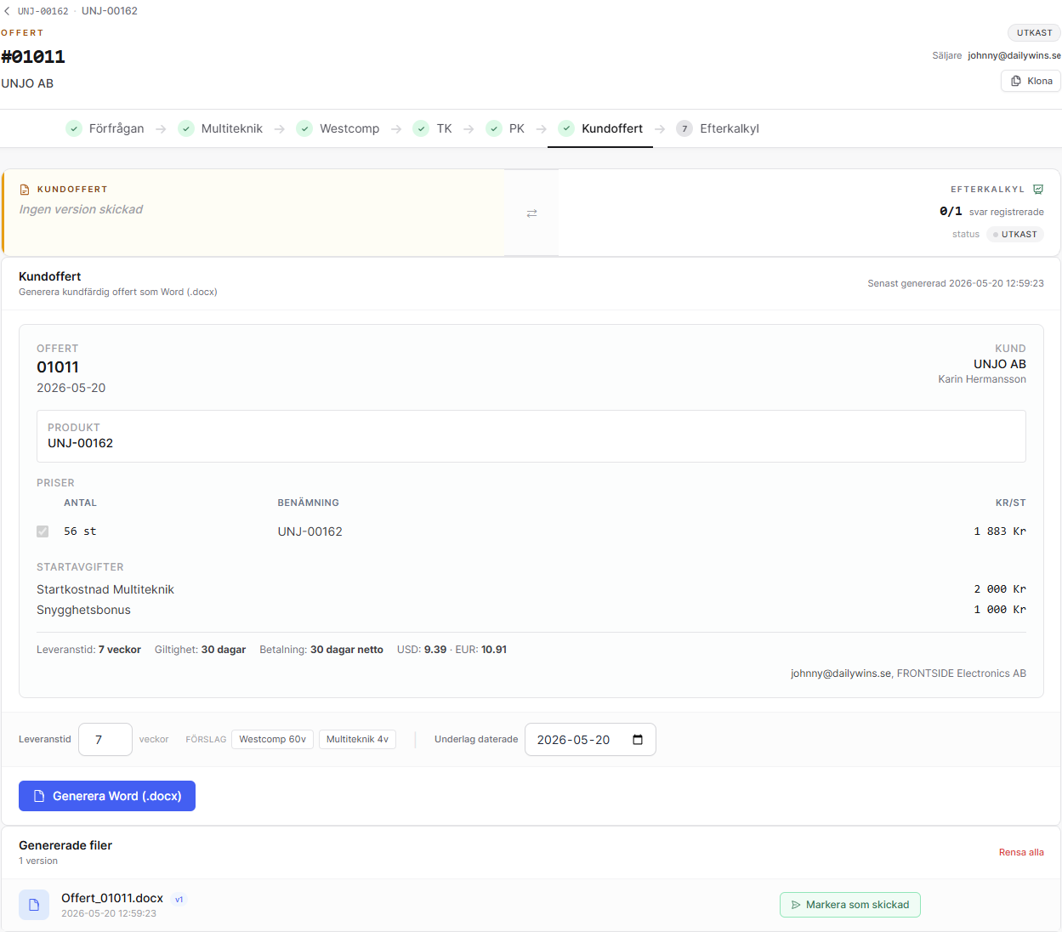Select the Kundoffert step tab
The height and width of the screenshot is (932, 1062).
600,128
